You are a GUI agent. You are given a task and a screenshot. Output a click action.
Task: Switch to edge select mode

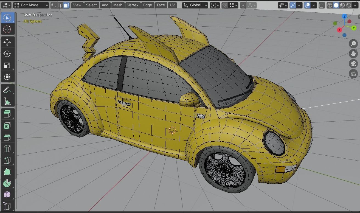(60, 5)
